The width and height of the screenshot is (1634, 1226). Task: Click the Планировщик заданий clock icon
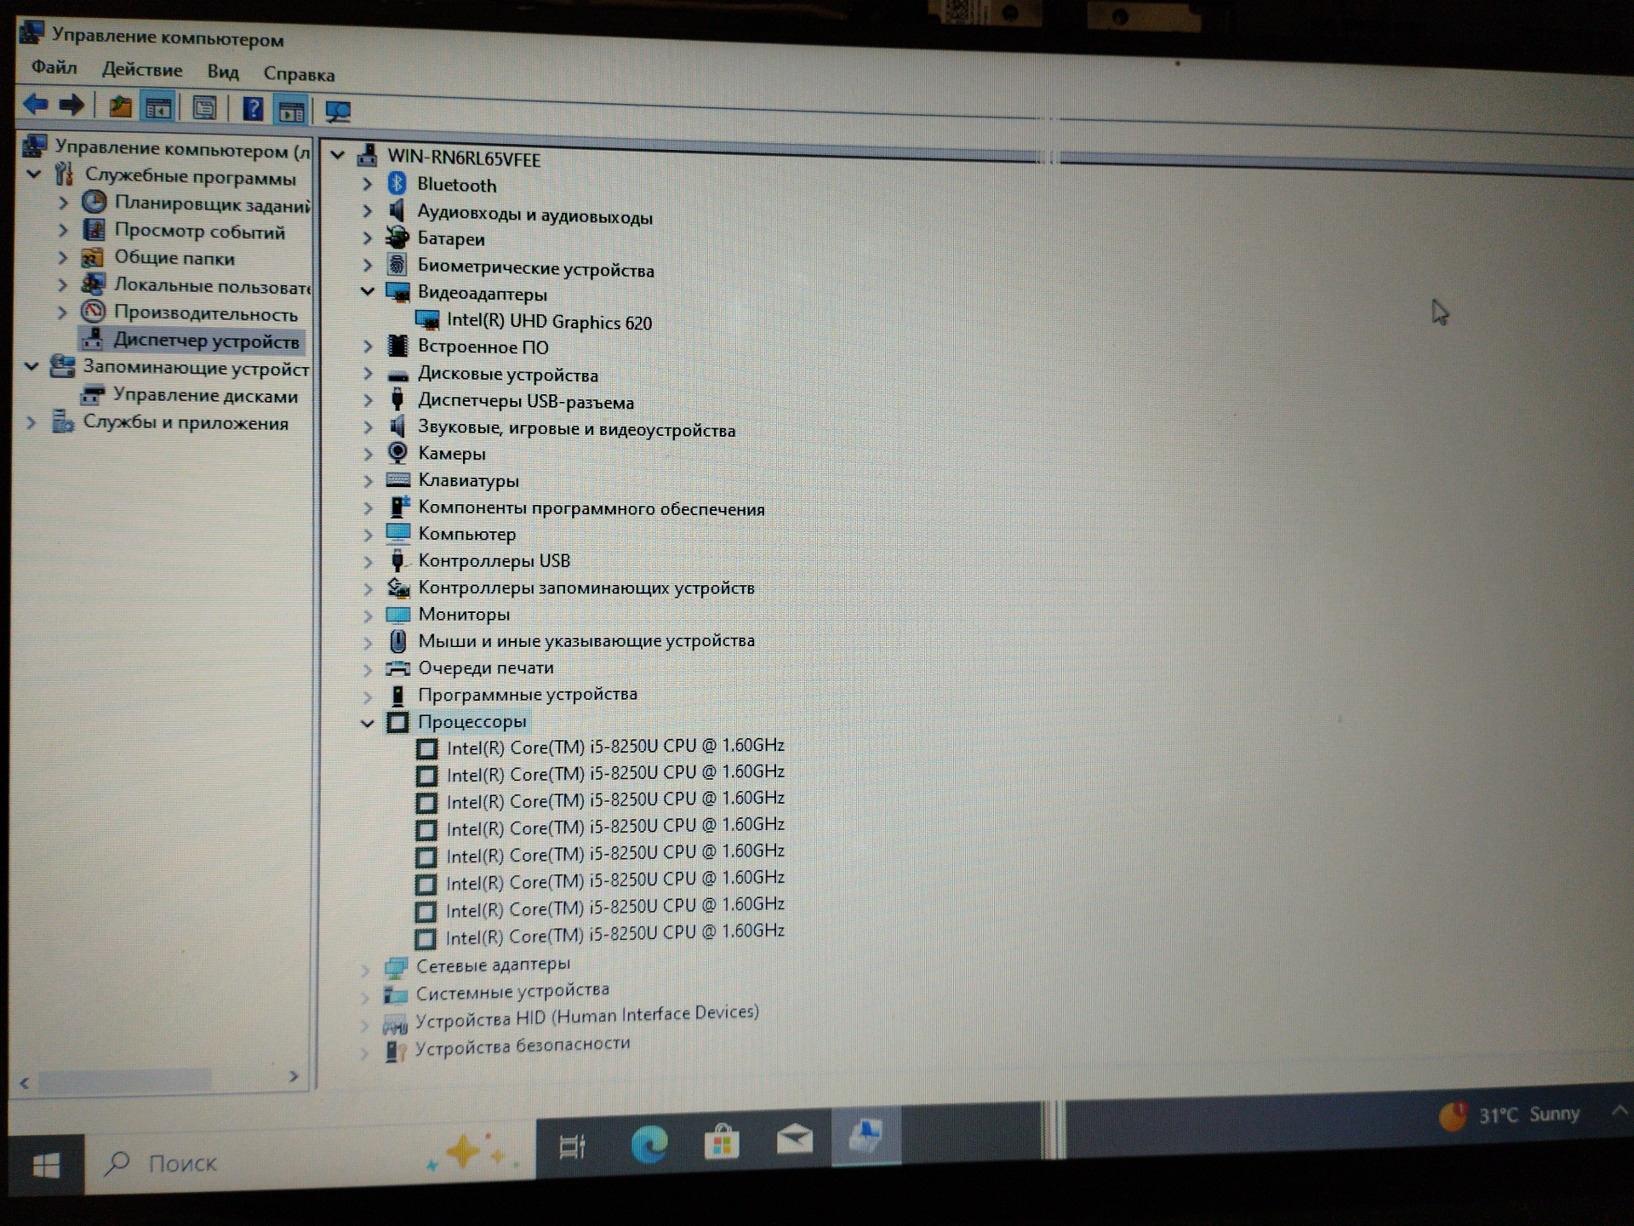[94, 203]
